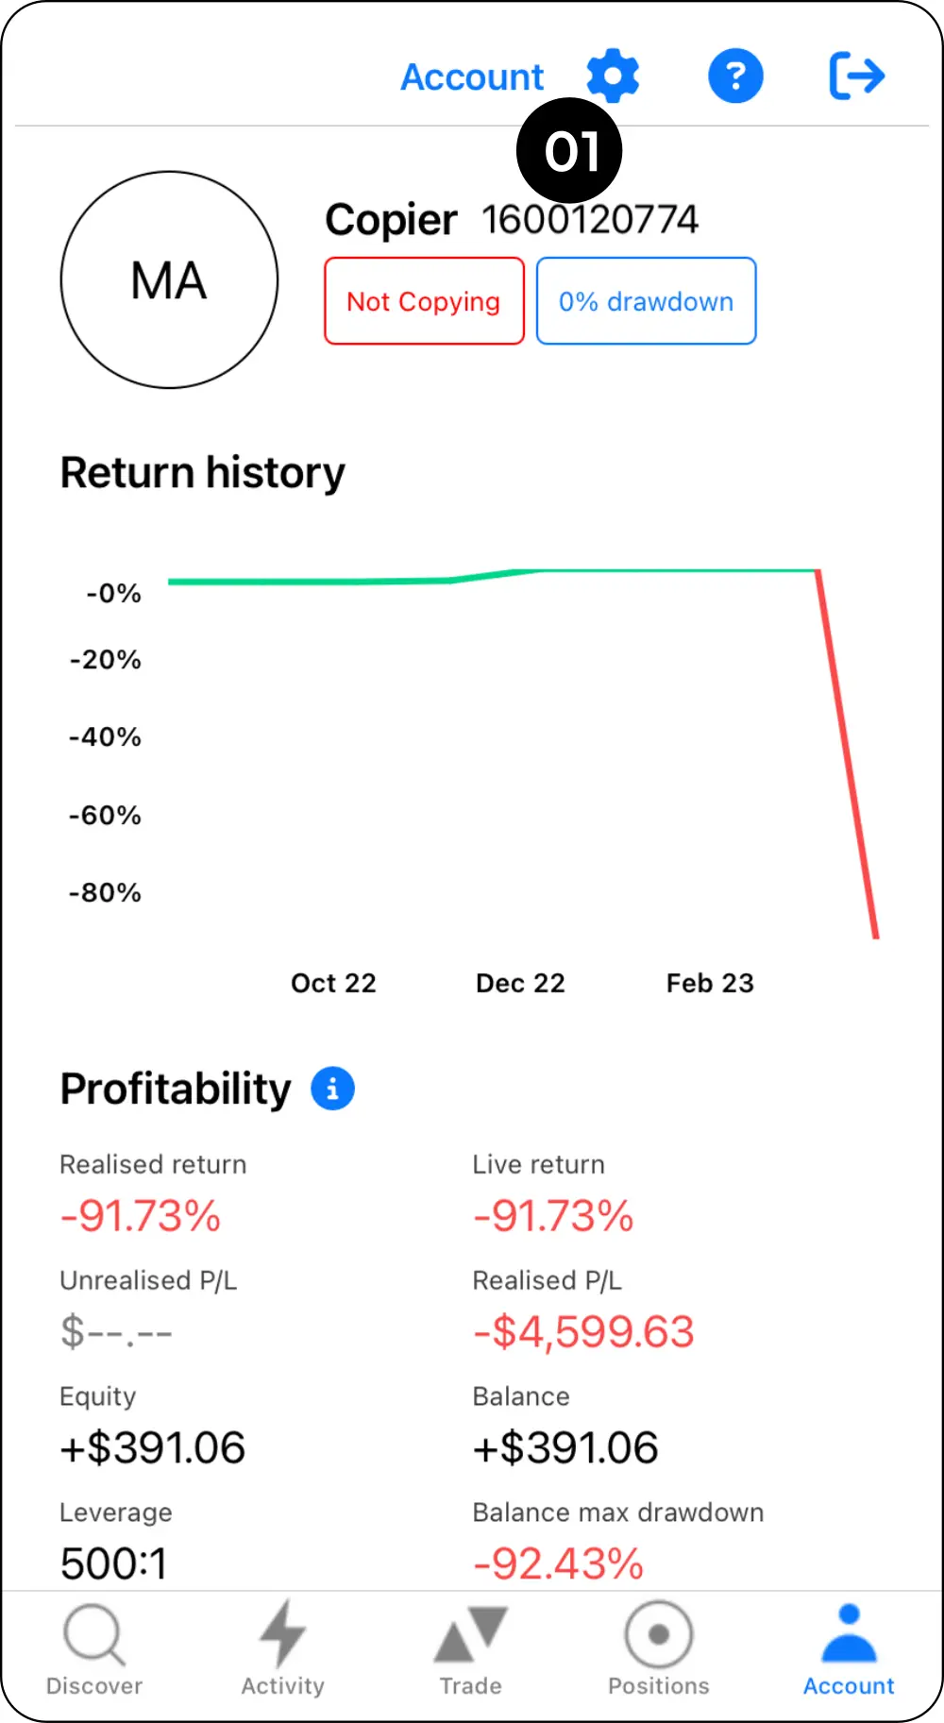The width and height of the screenshot is (944, 1723).
Task: Tap the logout arrow icon
Action: click(x=856, y=76)
